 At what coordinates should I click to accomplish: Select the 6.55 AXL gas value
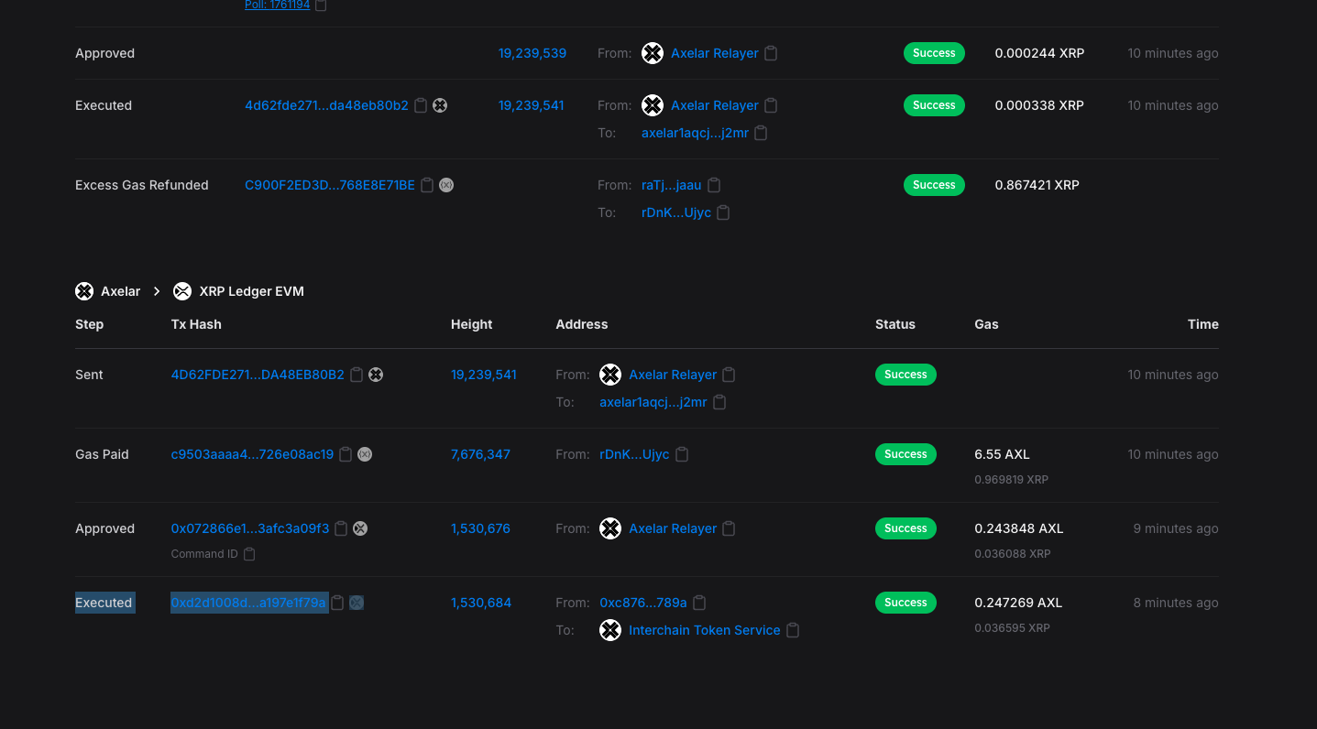(1002, 454)
